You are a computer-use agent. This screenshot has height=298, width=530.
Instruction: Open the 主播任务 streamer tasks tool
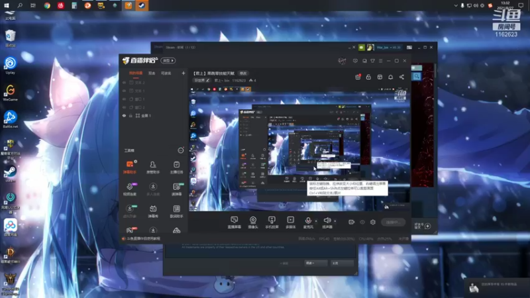tap(176, 168)
